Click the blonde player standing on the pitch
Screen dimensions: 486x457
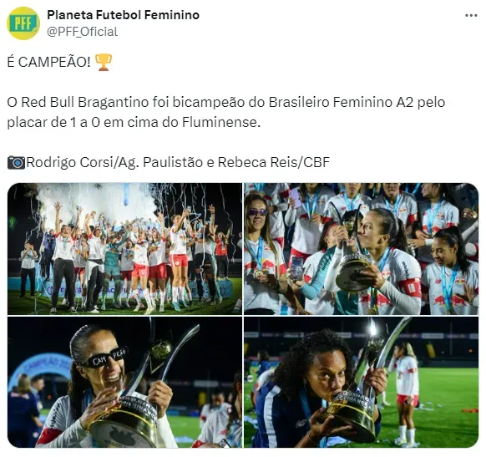tap(405, 394)
